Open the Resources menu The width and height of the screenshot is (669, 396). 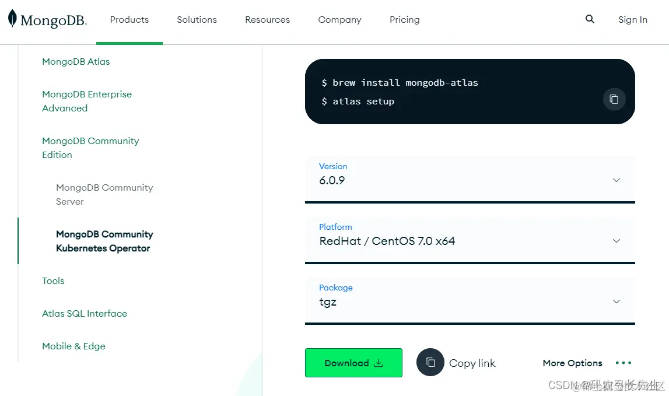point(267,20)
